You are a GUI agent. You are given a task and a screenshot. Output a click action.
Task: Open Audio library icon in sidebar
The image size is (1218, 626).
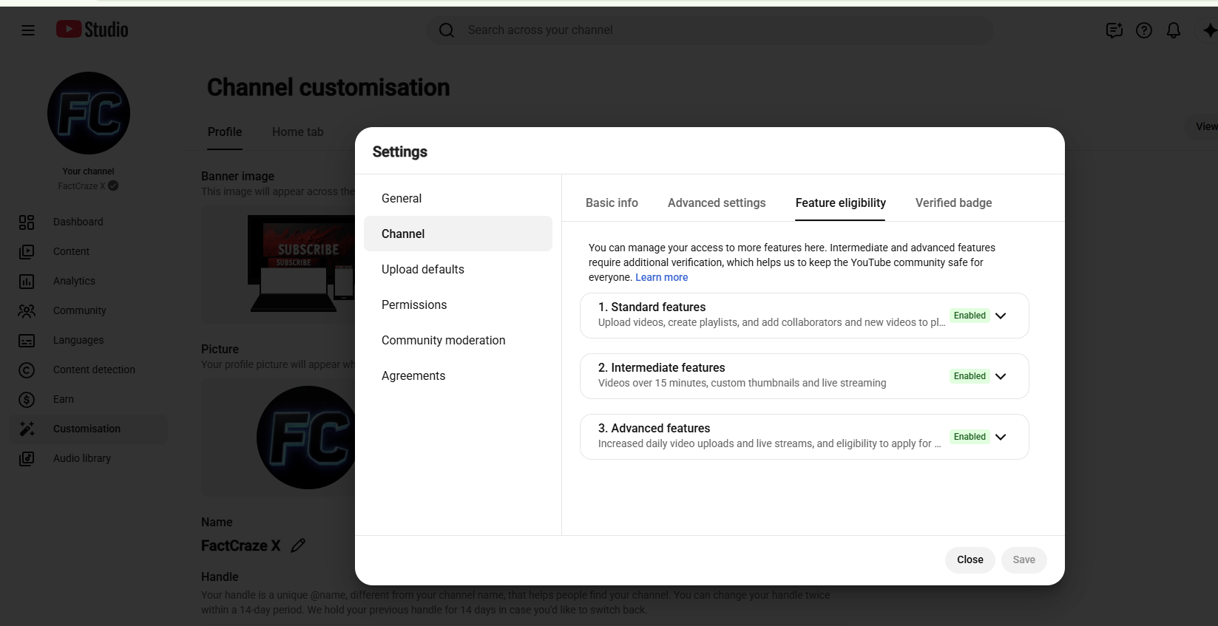(27, 459)
